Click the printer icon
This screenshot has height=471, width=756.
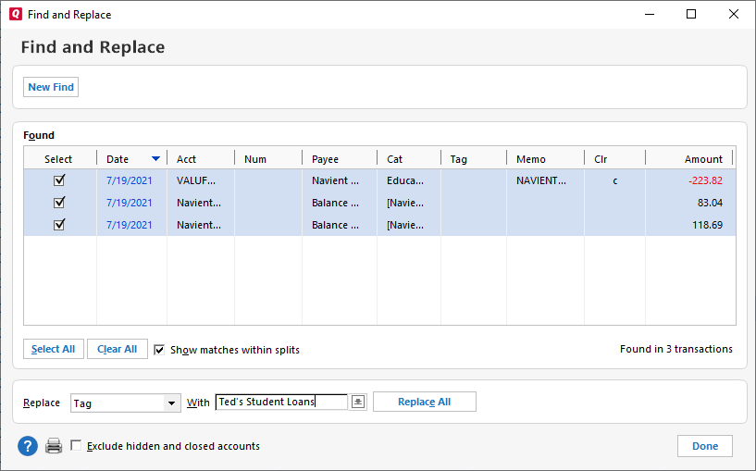tap(54, 446)
